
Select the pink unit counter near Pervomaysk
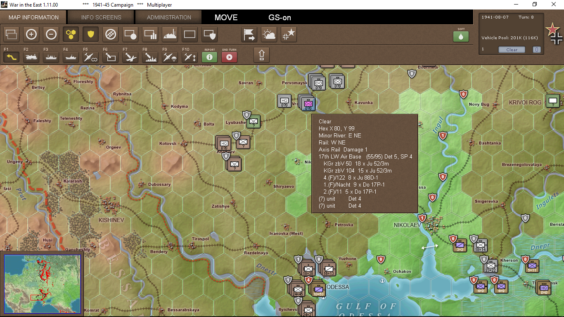click(x=308, y=104)
